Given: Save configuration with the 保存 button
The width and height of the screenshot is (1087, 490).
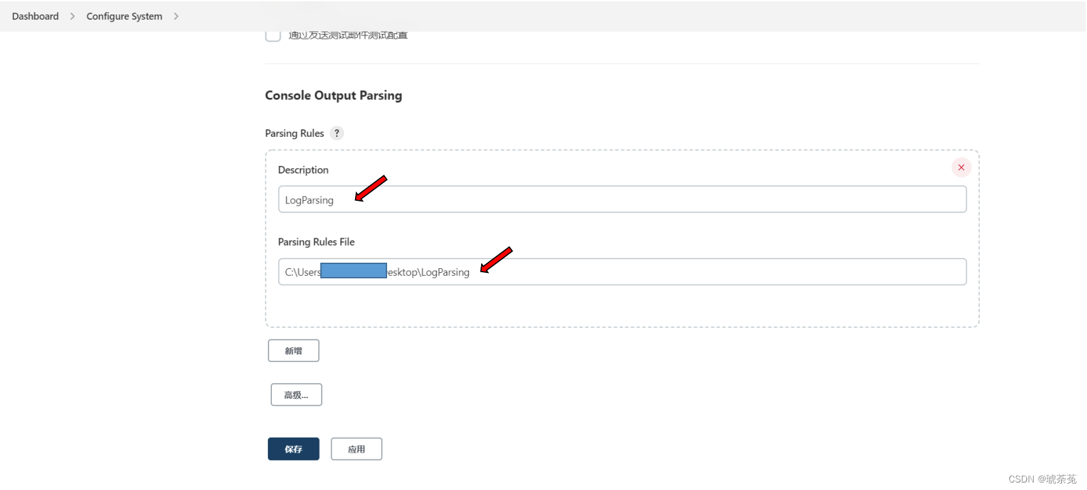Looking at the screenshot, I should click(x=294, y=449).
